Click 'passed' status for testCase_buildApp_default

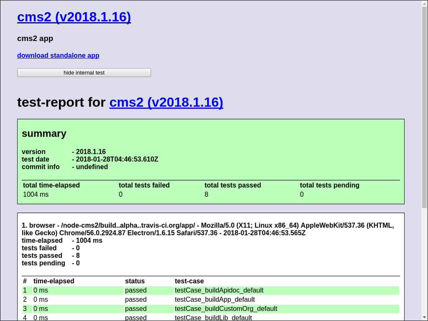click(136, 299)
